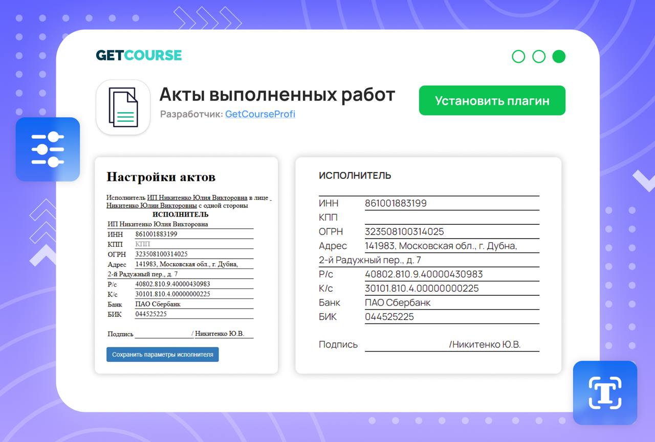Click the GetCourse logo
This screenshot has width=655, height=442.
point(139,55)
